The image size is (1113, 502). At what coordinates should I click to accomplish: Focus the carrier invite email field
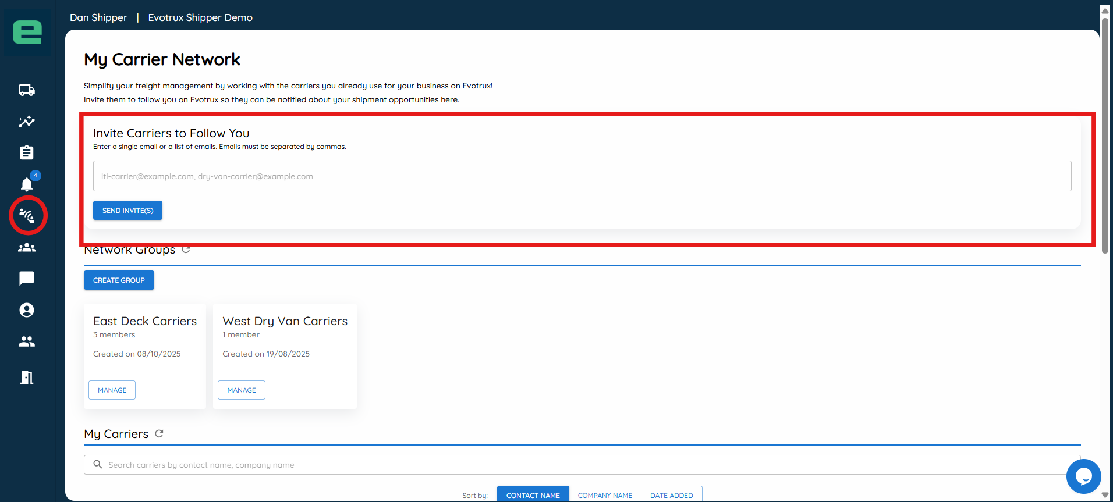(582, 176)
